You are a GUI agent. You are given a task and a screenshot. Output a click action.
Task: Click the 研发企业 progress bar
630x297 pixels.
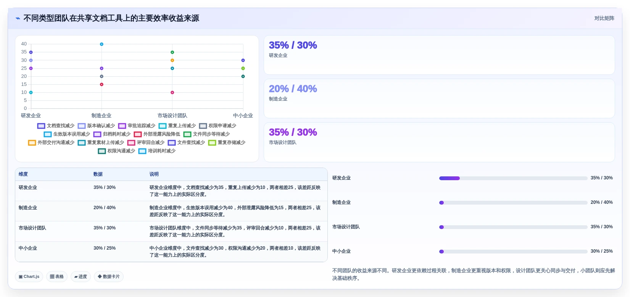click(x=513, y=178)
